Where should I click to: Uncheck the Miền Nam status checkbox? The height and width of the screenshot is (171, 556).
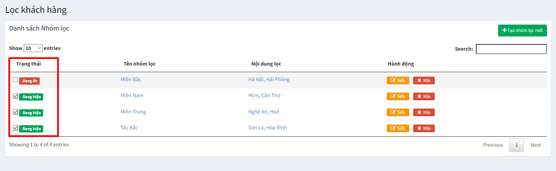click(x=15, y=96)
